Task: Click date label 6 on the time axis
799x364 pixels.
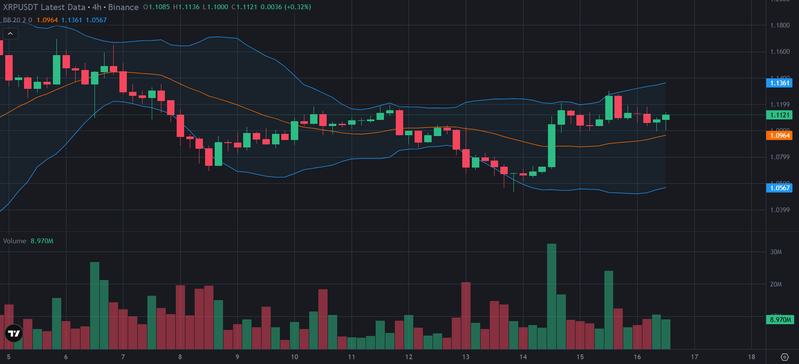Action: click(66, 357)
